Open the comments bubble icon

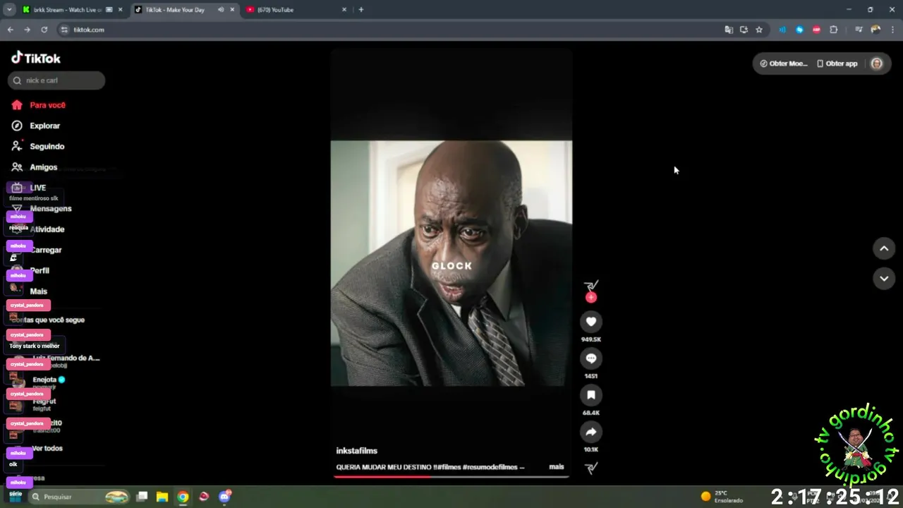(591, 358)
